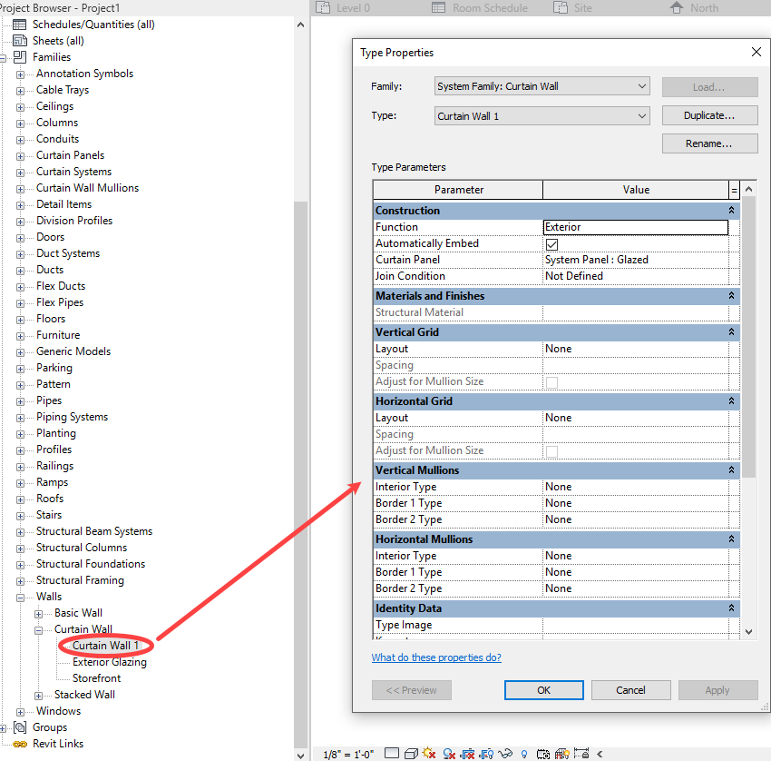Collapse view control bar with left chevron
The image size is (771, 761).
(x=600, y=754)
